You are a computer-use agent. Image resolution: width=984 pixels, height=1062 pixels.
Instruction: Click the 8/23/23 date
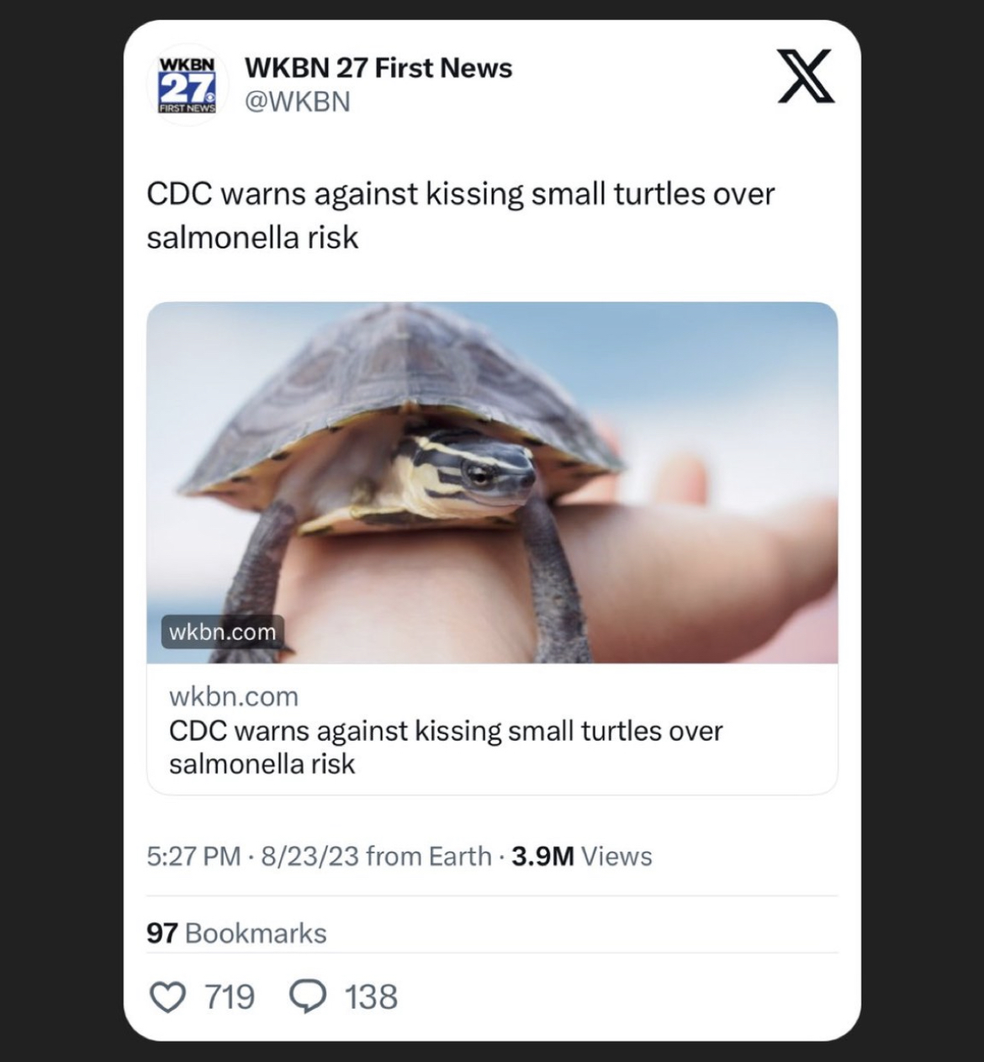coord(309,856)
